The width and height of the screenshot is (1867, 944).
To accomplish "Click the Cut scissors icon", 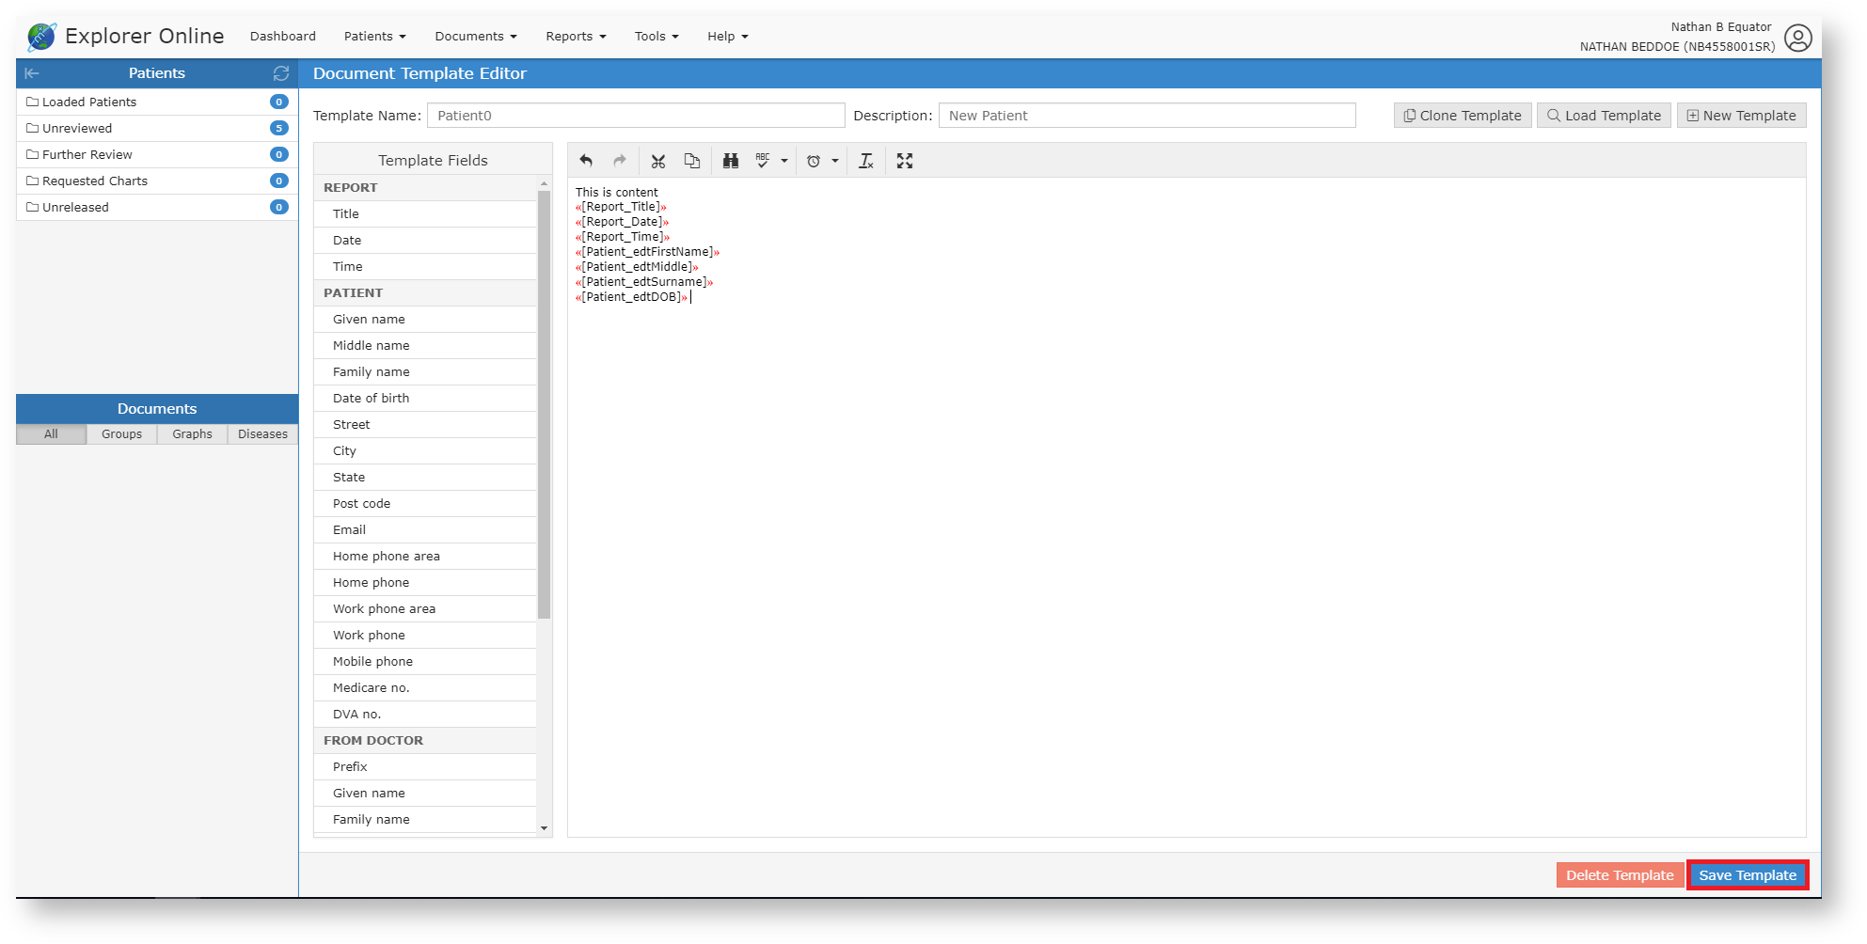I will [658, 161].
